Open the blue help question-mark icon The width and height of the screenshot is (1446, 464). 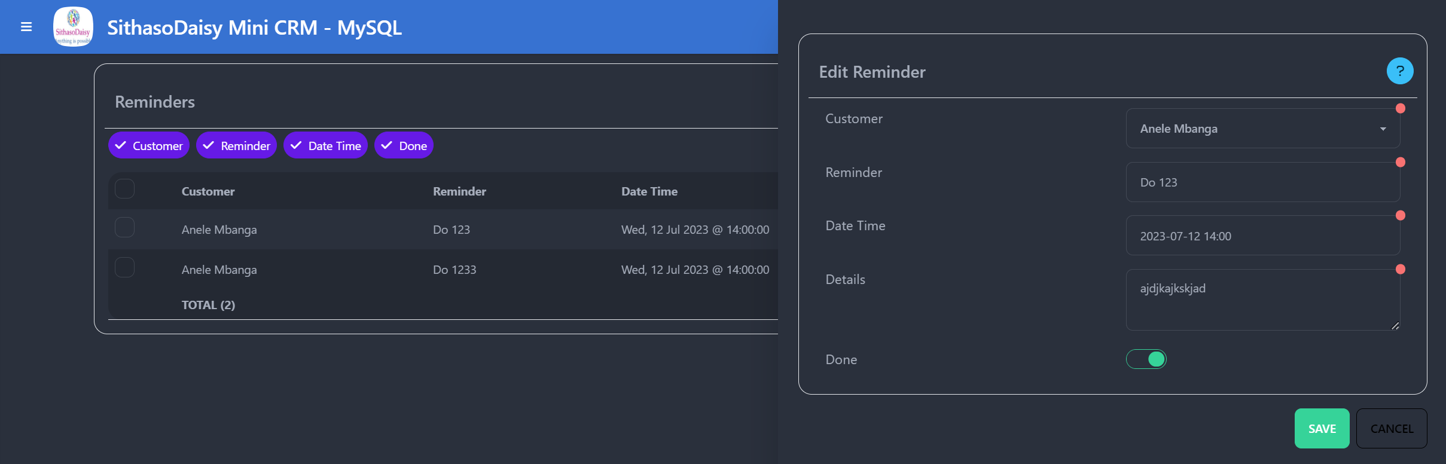click(x=1399, y=71)
